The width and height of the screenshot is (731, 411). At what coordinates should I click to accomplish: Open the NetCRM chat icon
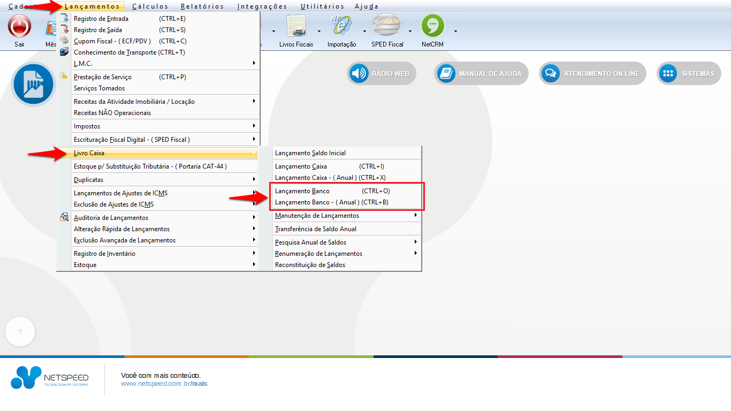[x=433, y=26]
